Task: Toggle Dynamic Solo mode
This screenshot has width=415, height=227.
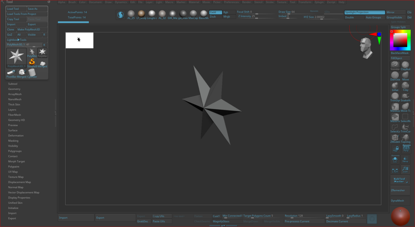Action: (x=395, y=159)
